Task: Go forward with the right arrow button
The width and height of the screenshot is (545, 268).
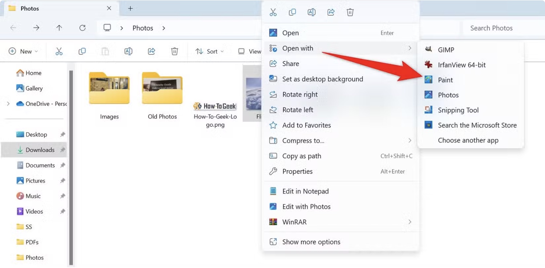Action: (36, 28)
